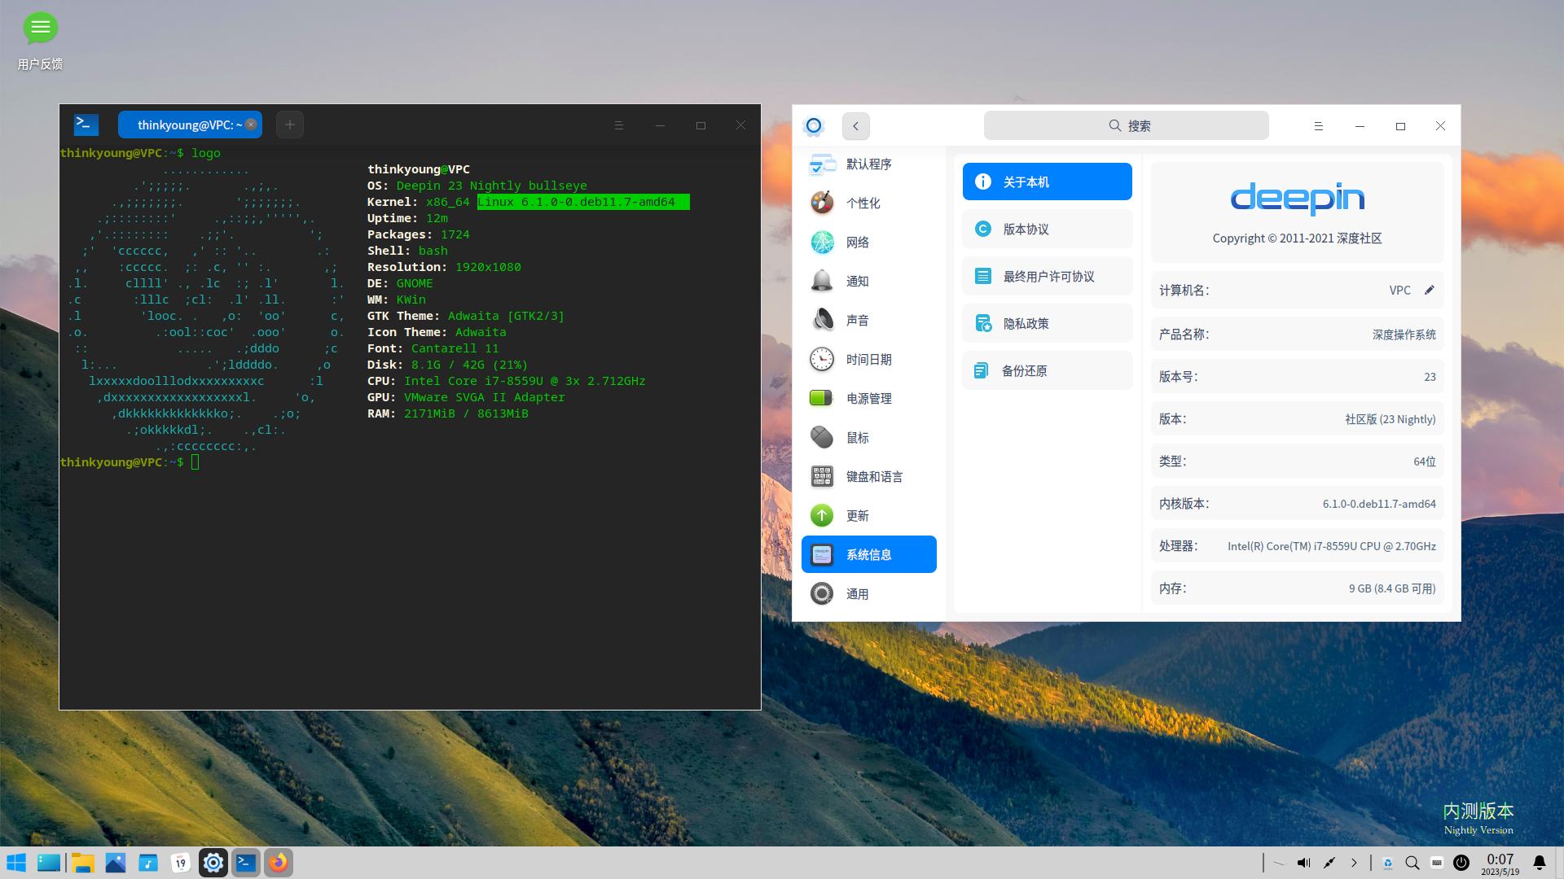
Task: Open the terminal window hamburger menu
Action: (x=618, y=125)
